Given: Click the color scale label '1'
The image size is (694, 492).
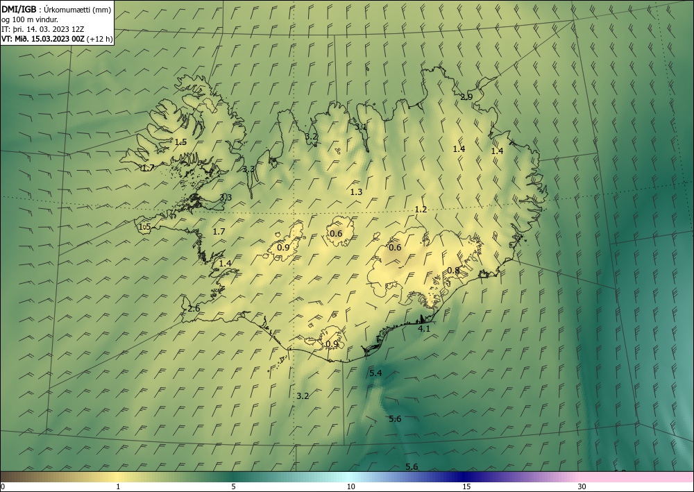Looking at the screenshot, I should point(118,486).
